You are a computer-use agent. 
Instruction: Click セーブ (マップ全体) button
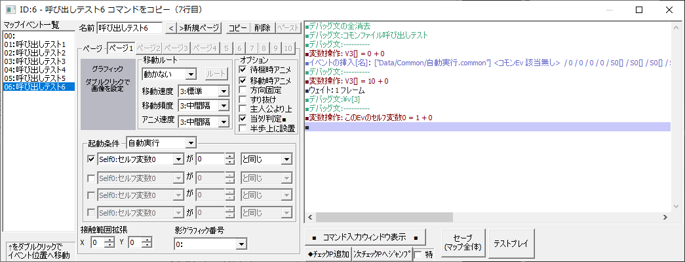click(463, 243)
